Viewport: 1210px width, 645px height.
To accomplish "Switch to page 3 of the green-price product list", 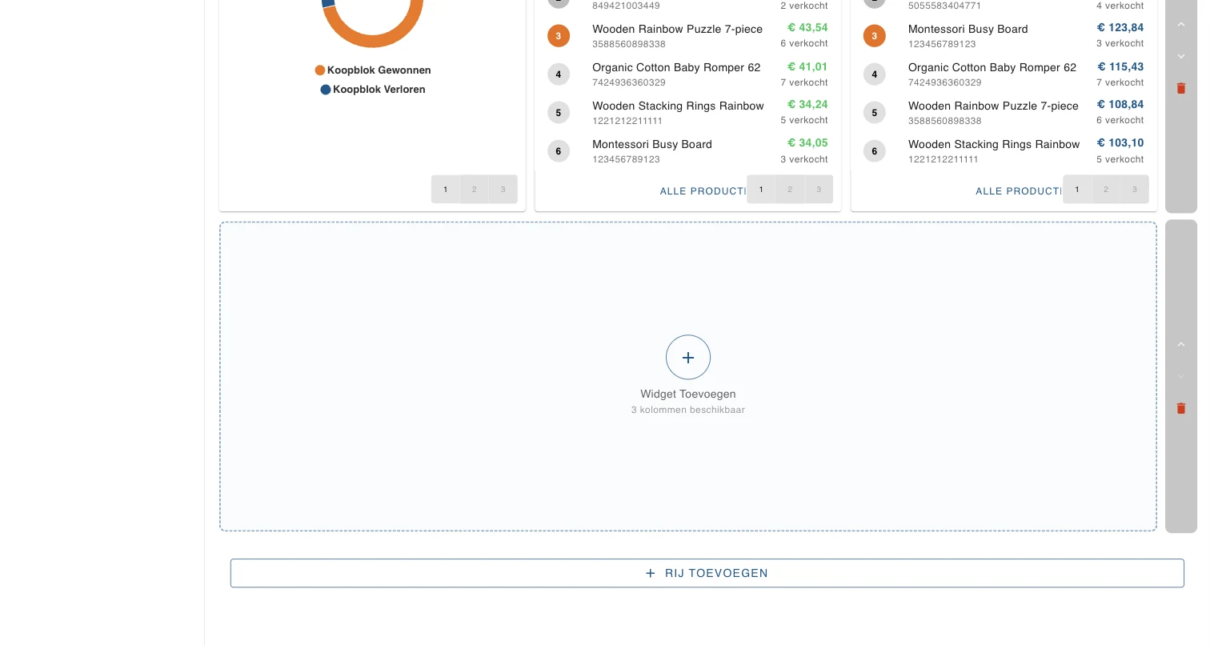I will coord(819,190).
